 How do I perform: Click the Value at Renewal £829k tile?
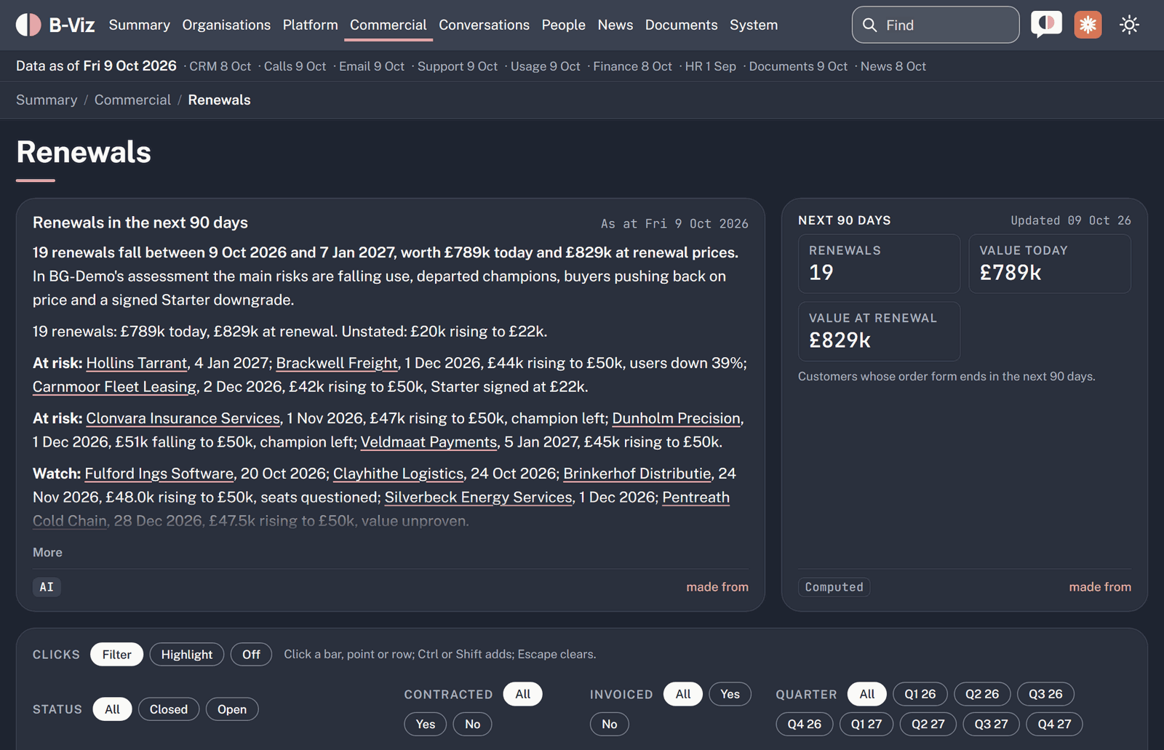(x=879, y=331)
